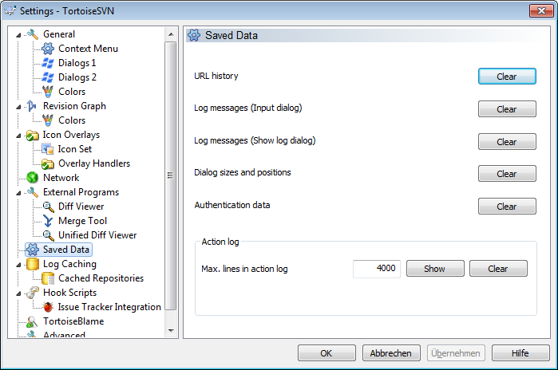Collapse the General tree node

point(18,35)
